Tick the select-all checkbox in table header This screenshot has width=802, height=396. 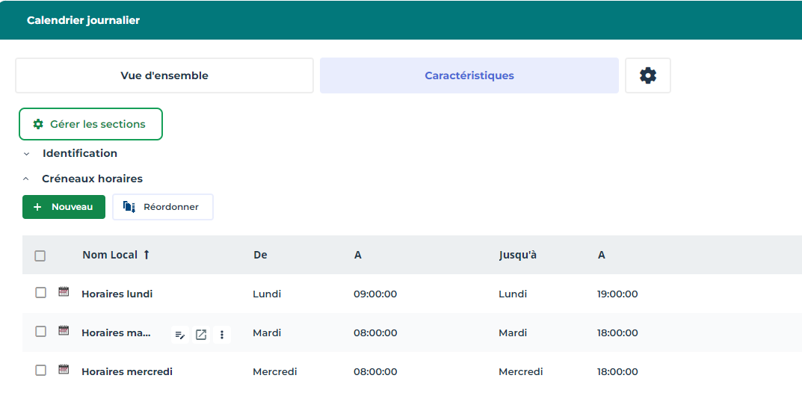click(x=40, y=256)
